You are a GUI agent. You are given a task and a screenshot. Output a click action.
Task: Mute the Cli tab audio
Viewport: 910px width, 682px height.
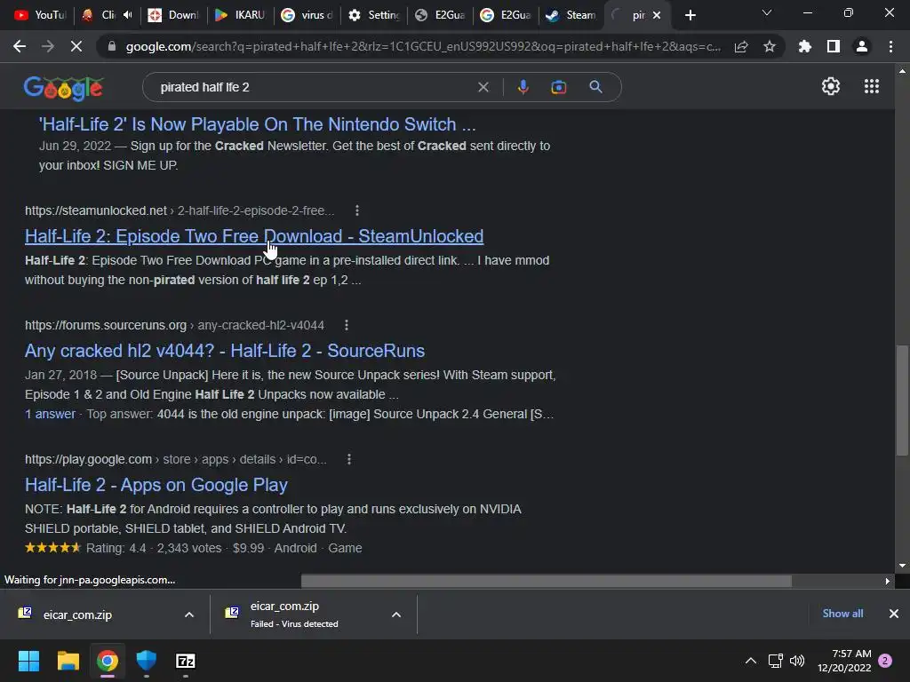click(128, 15)
